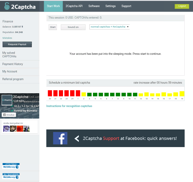
Task: Click the green bar for hour 11
Action: click(x=135, y=95)
